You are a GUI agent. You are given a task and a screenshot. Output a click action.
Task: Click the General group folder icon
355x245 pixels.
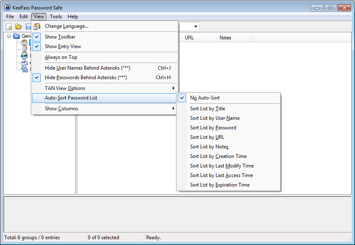click(x=17, y=36)
